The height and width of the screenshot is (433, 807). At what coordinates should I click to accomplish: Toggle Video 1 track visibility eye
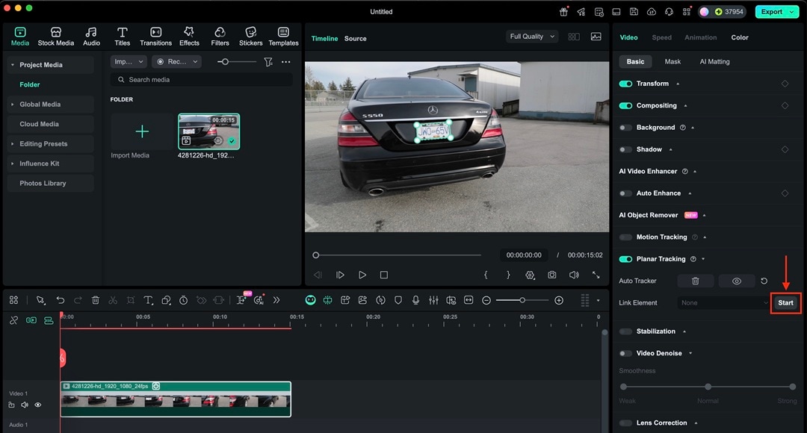pos(37,405)
